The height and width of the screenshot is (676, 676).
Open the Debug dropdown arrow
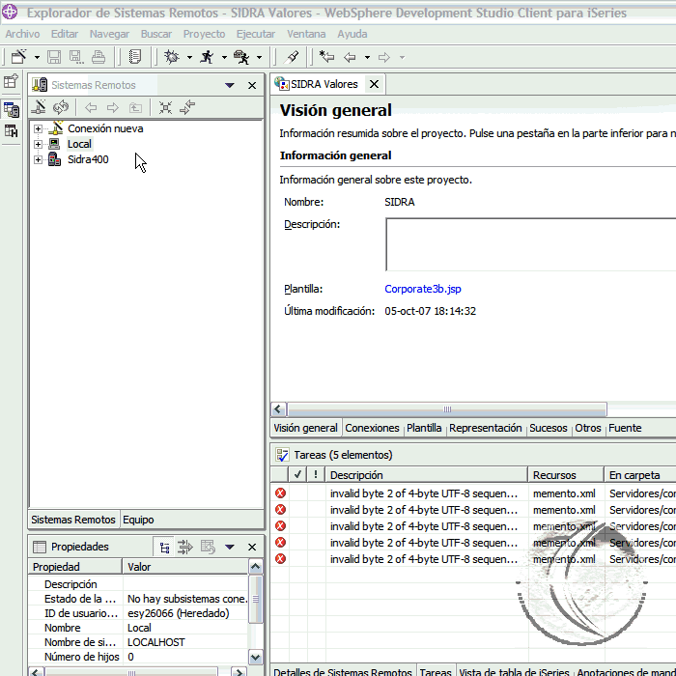click(189, 57)
